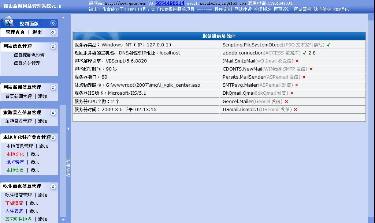Click the sidebar scroll down arrow
375x223 pixels.
click(63, 220)
